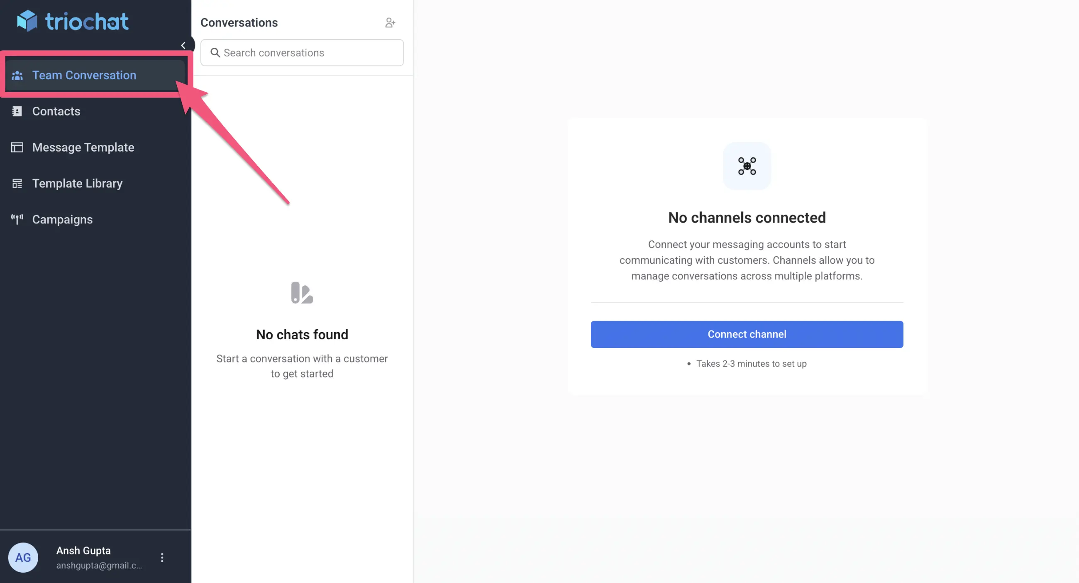Navigate to Template Library
The image size is (1079, 583).
(78, 184)
